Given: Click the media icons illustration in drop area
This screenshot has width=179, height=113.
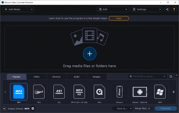Looking at the screenshot, I should pyautogui.click(x=89, y=36).
